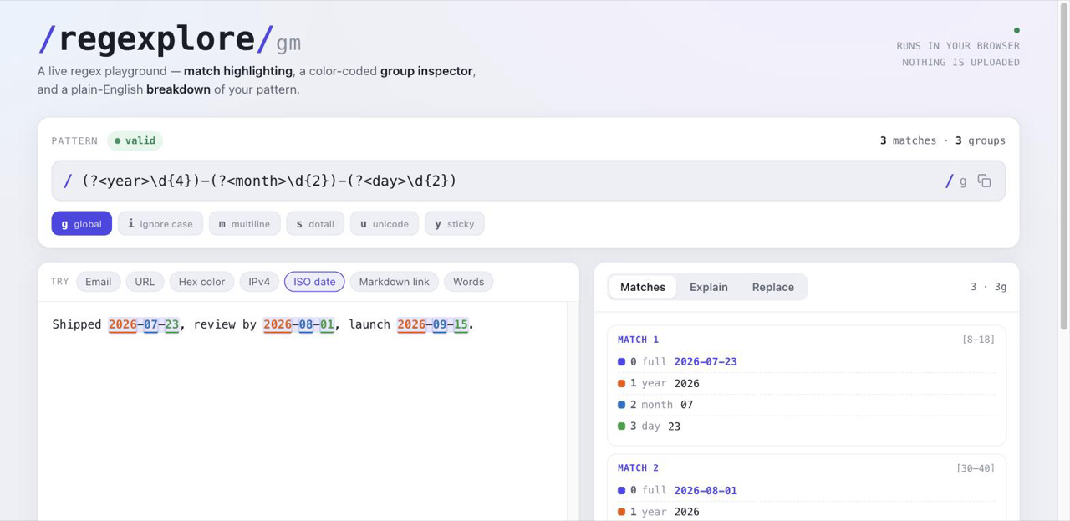Enable the ignore case flag

(160, 223)
